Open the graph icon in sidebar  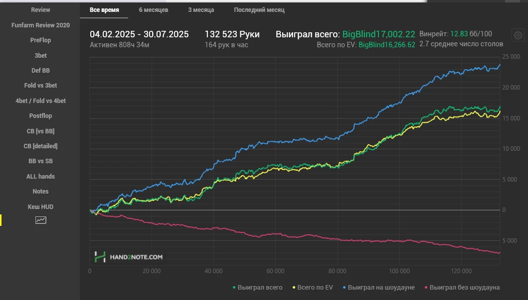(40, 220)
